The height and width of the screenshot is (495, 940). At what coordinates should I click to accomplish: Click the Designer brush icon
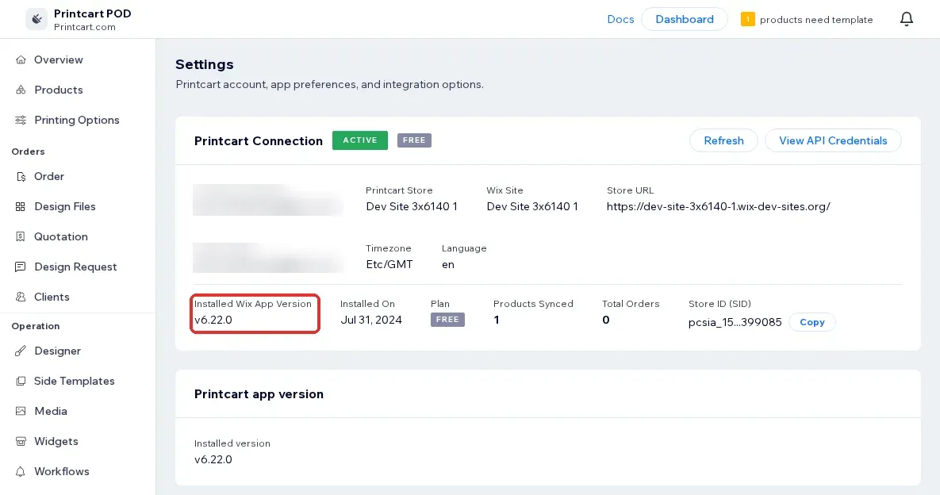tap(21, 351)
